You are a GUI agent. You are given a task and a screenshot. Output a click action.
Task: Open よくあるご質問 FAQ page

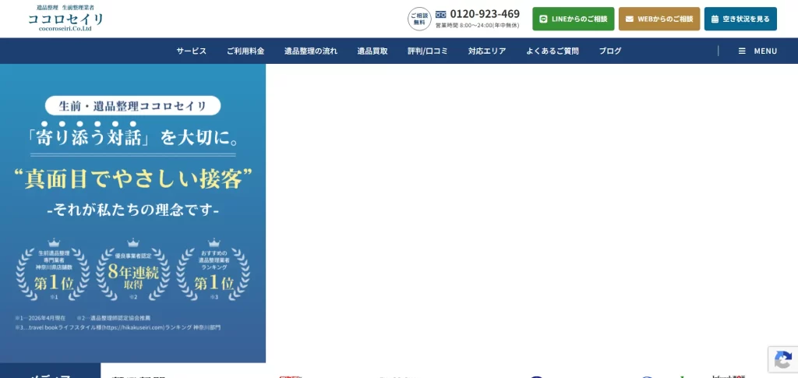click(553, 51)
